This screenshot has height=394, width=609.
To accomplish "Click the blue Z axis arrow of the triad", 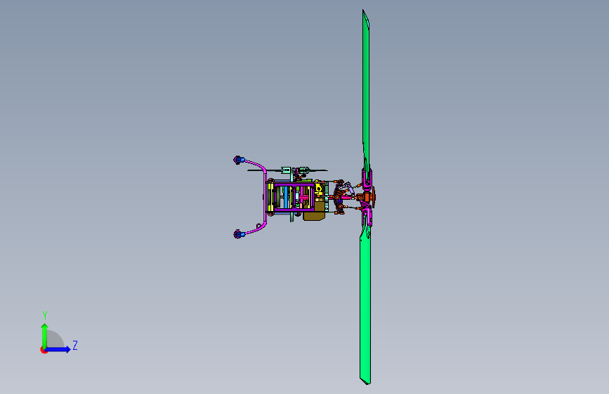I will 58,349.
